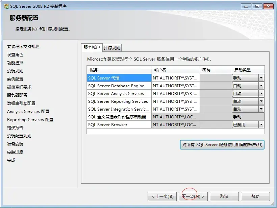Click the 启动类型 column header

point(248,70)
